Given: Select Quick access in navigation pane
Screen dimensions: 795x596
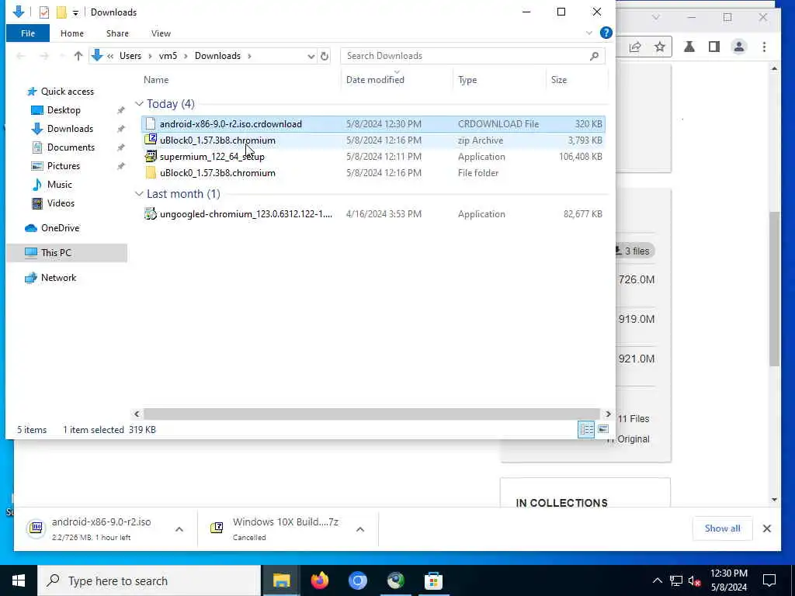Looking at the screenshot, I should (x=68, y=92).
